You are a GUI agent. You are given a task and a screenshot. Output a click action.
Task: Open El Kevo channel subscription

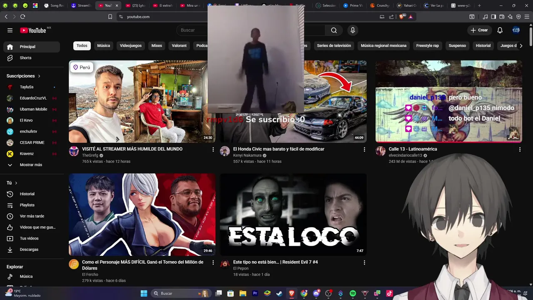[32, 120]
